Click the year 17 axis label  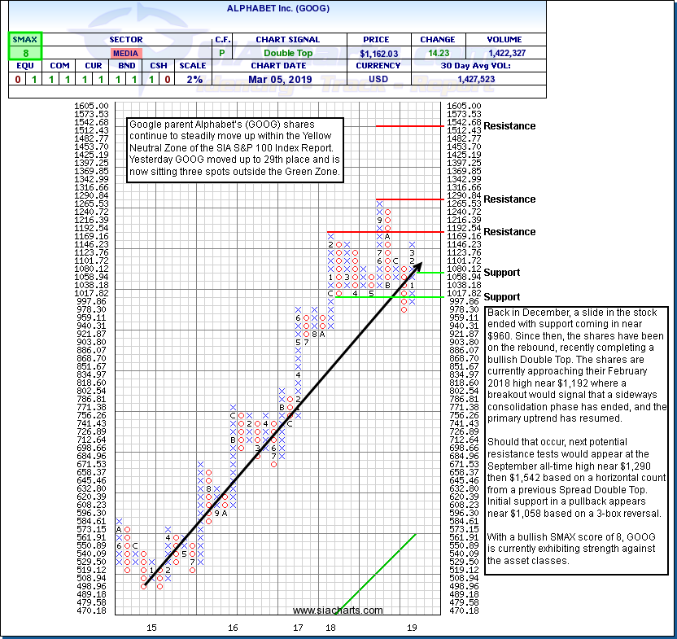pos(298,628)
